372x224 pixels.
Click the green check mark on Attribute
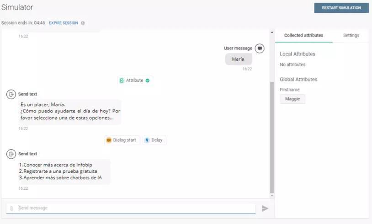(148, 80)
